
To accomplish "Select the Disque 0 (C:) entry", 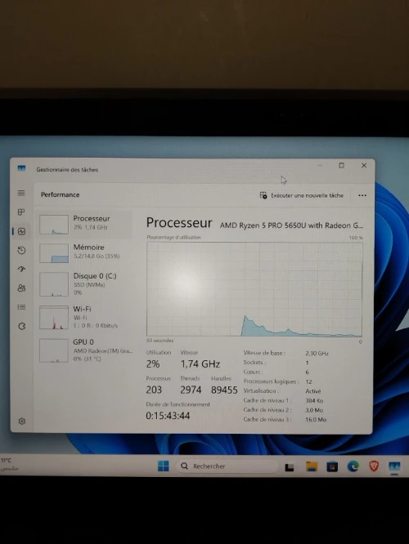I will pos(86,283).
